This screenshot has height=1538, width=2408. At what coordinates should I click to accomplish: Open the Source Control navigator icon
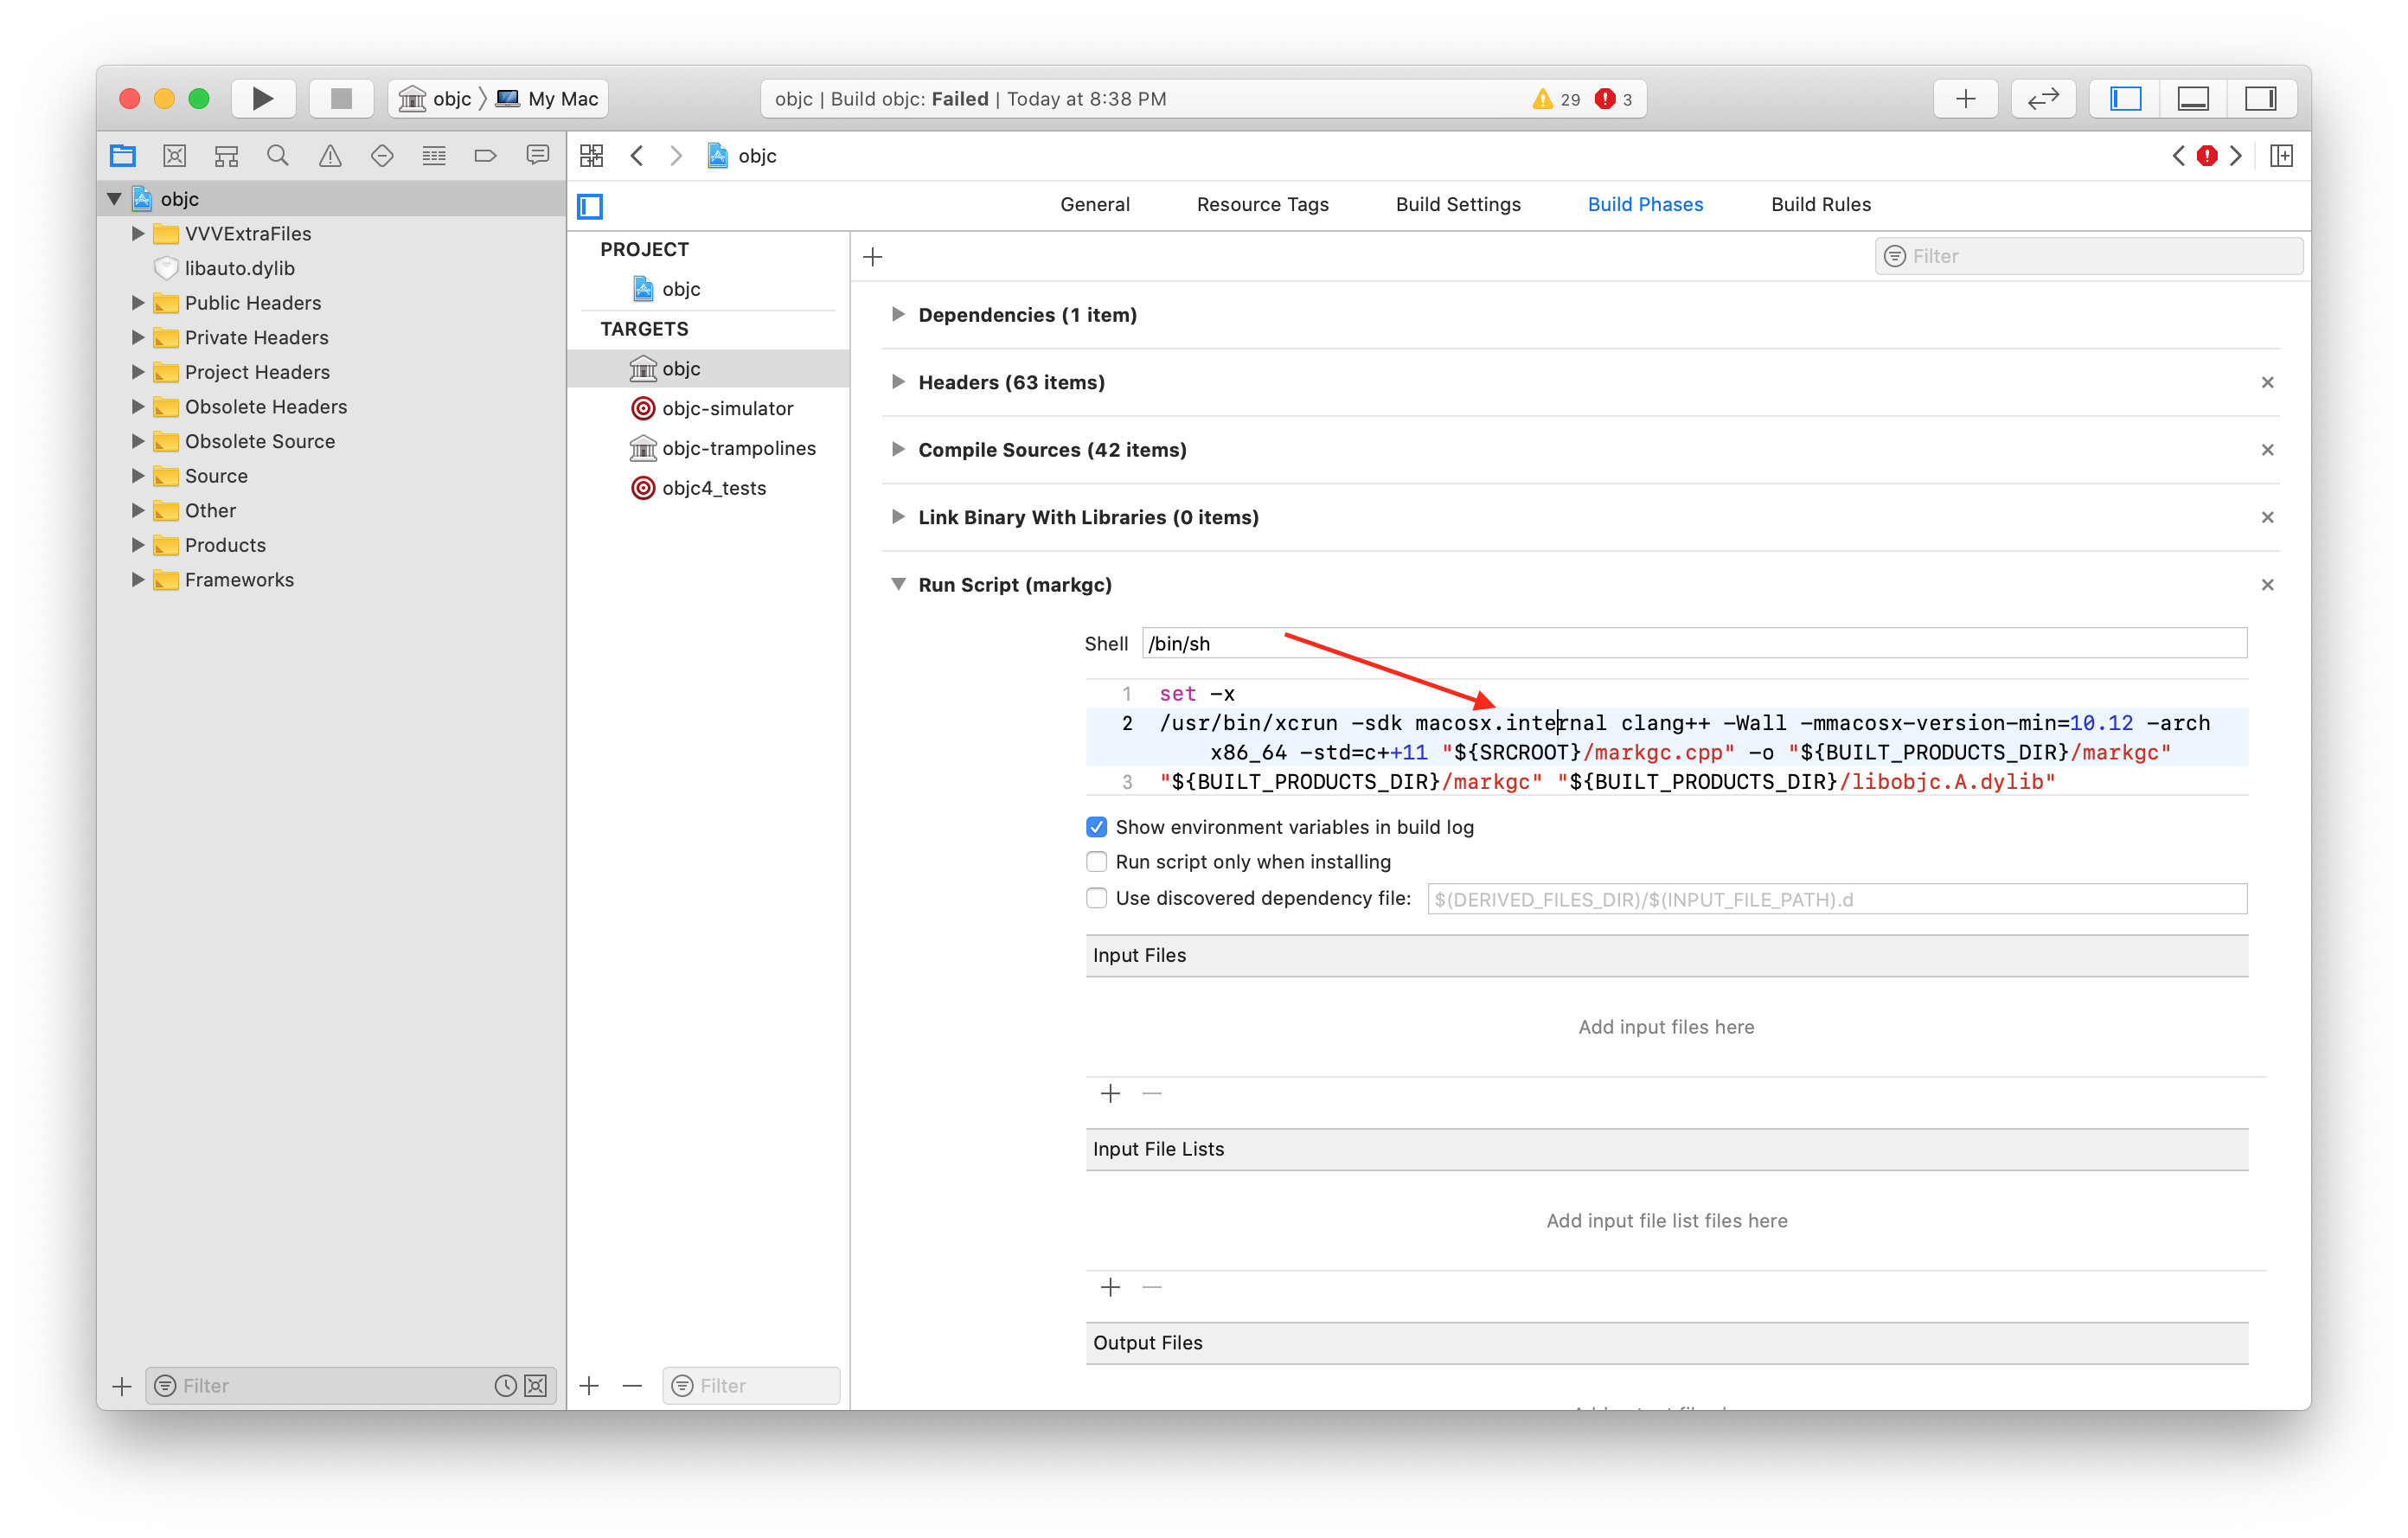click(x=175, y=156)
